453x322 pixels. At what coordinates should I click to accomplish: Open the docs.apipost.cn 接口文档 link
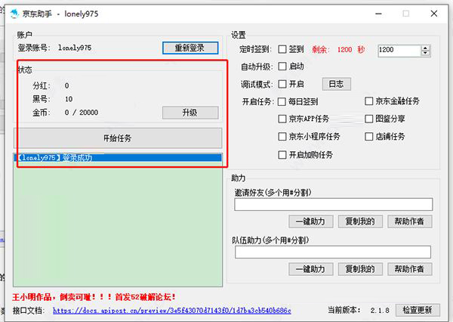[x=172, y=311]
